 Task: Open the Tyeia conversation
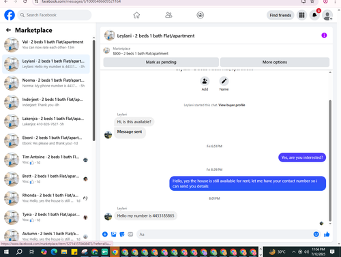click(x=46, y=217)
